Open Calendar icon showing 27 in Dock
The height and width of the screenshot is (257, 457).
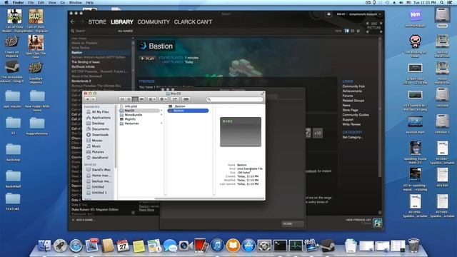pyautogui.click(x=123, y=246)
